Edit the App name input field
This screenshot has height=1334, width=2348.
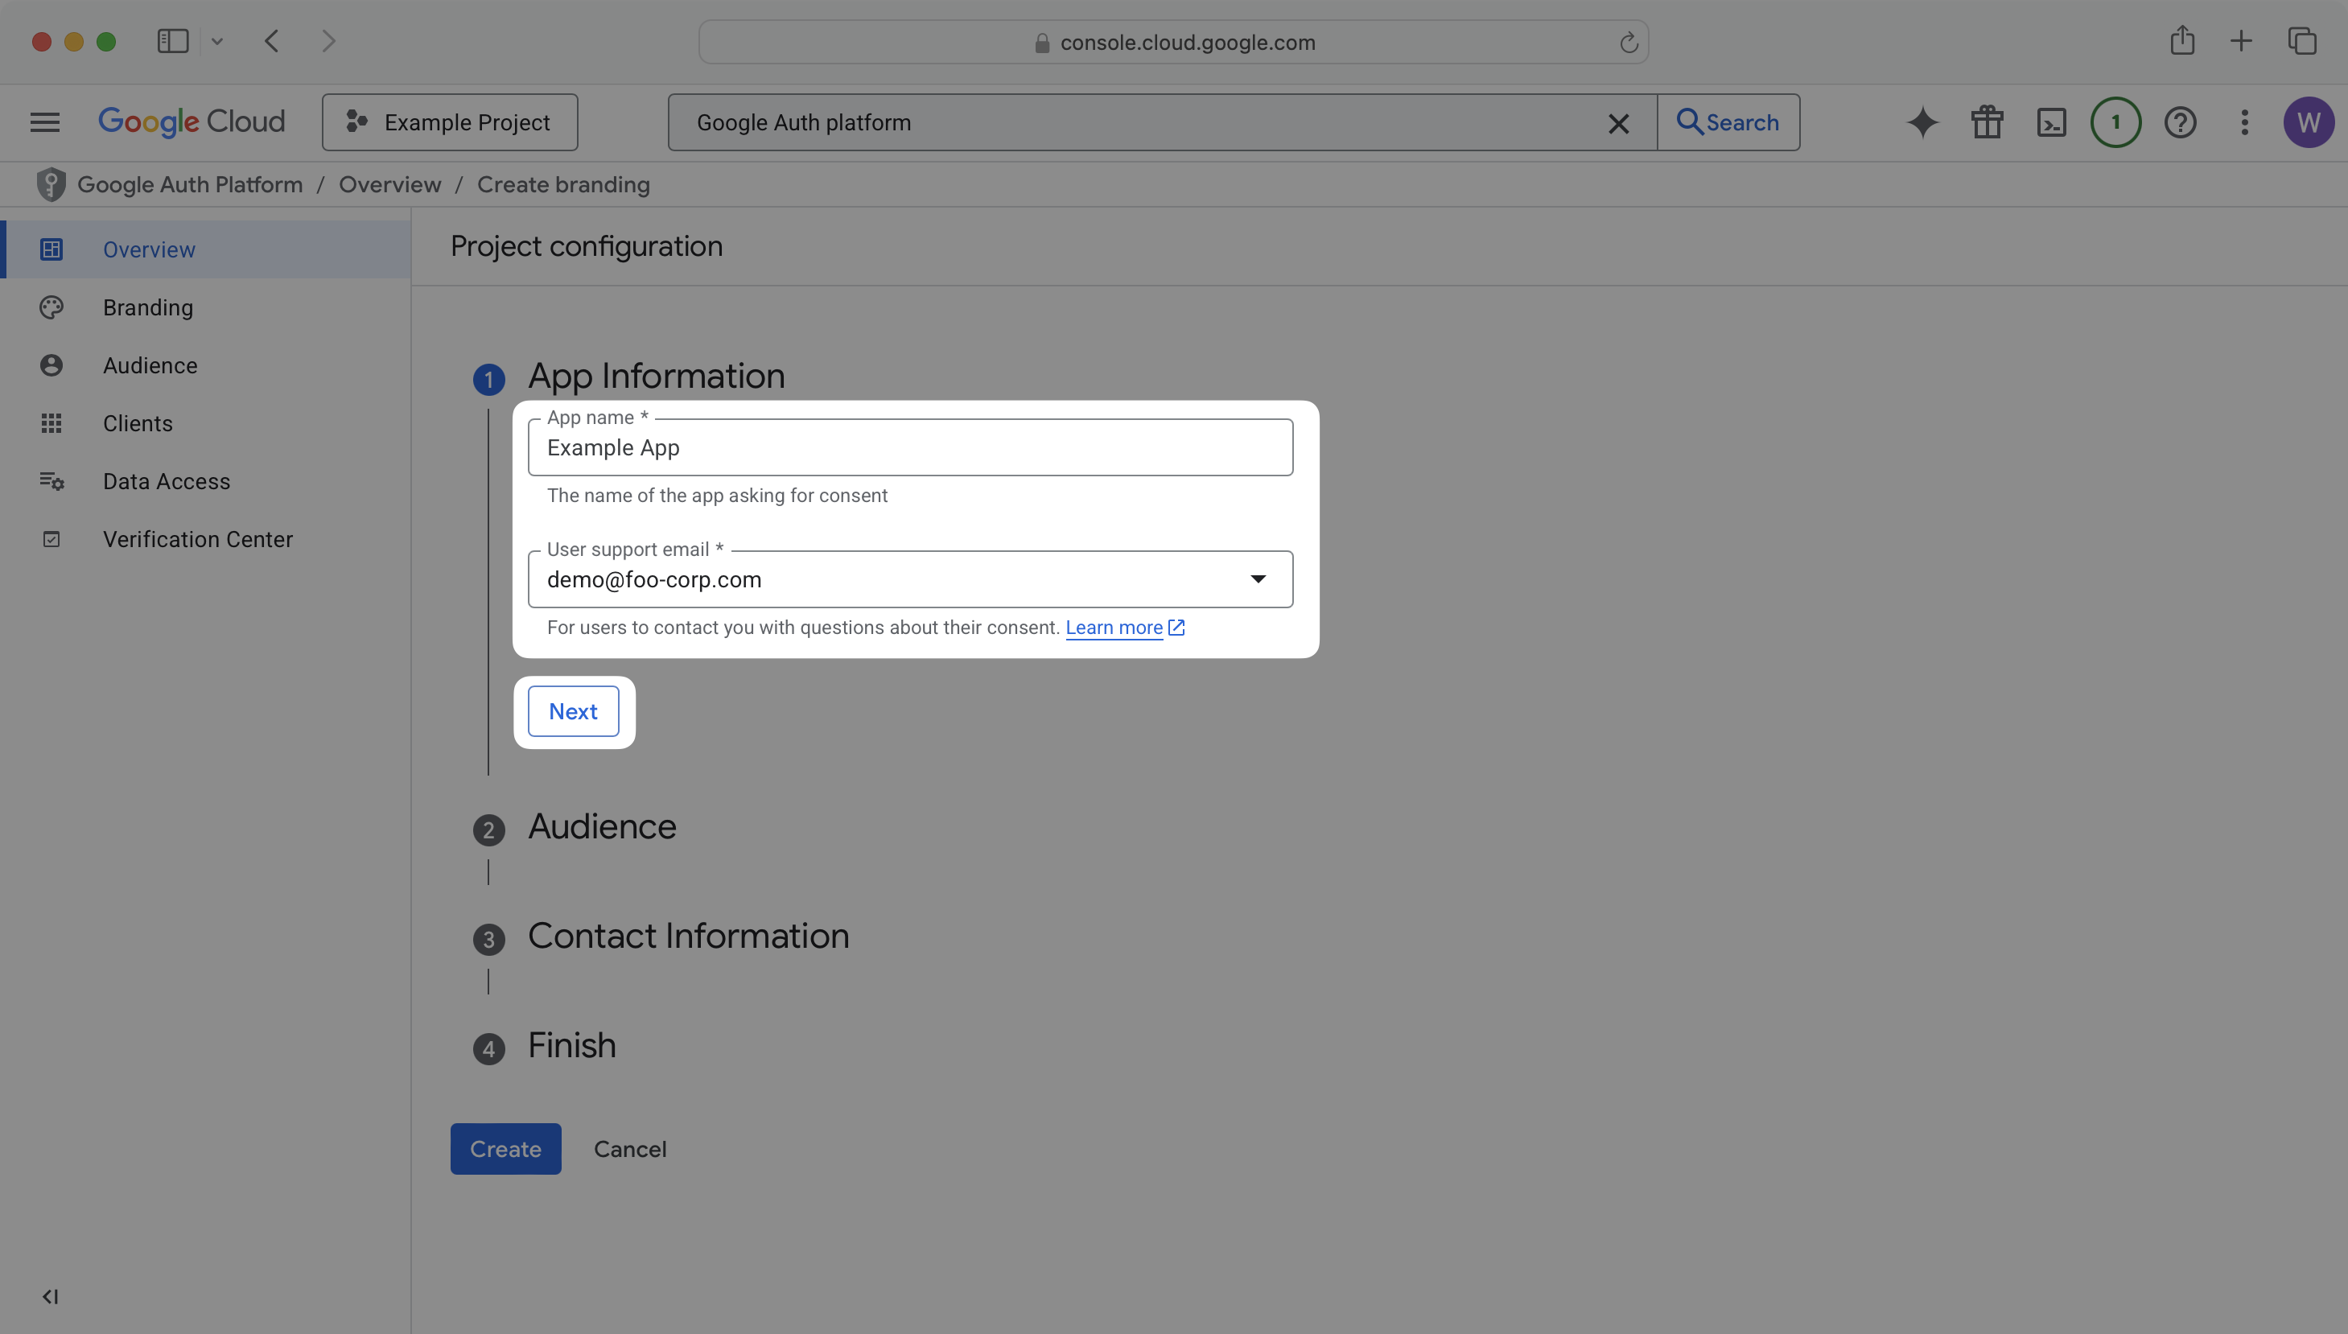[x=910, y=447]
